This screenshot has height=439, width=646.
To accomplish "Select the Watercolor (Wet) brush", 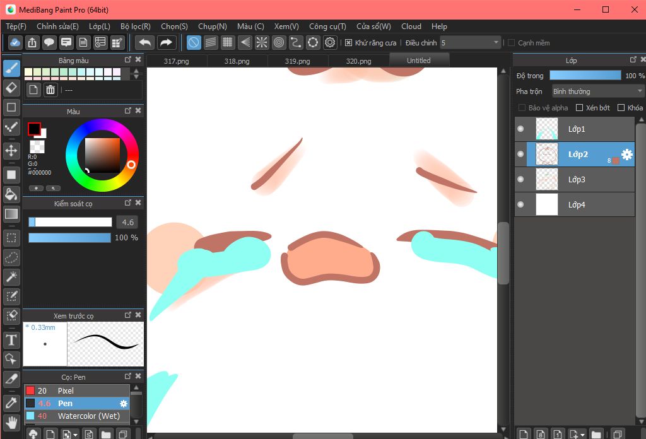I will click(77, 416).
